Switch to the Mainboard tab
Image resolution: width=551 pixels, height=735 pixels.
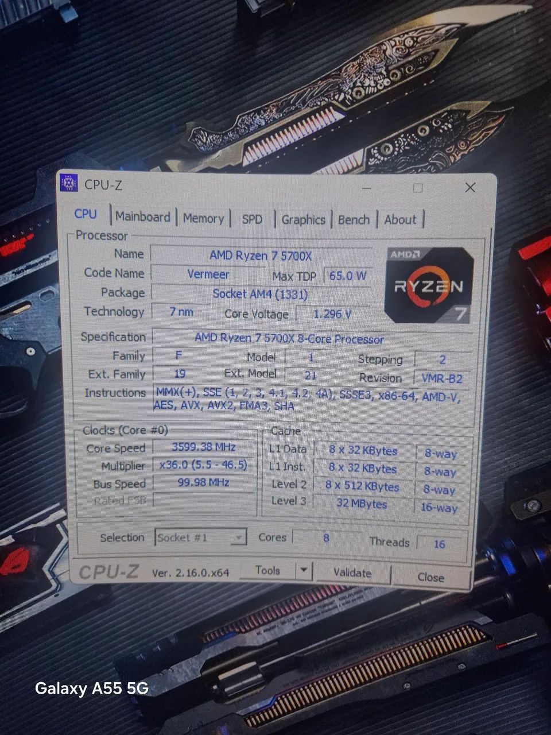[x=143, y=217]
